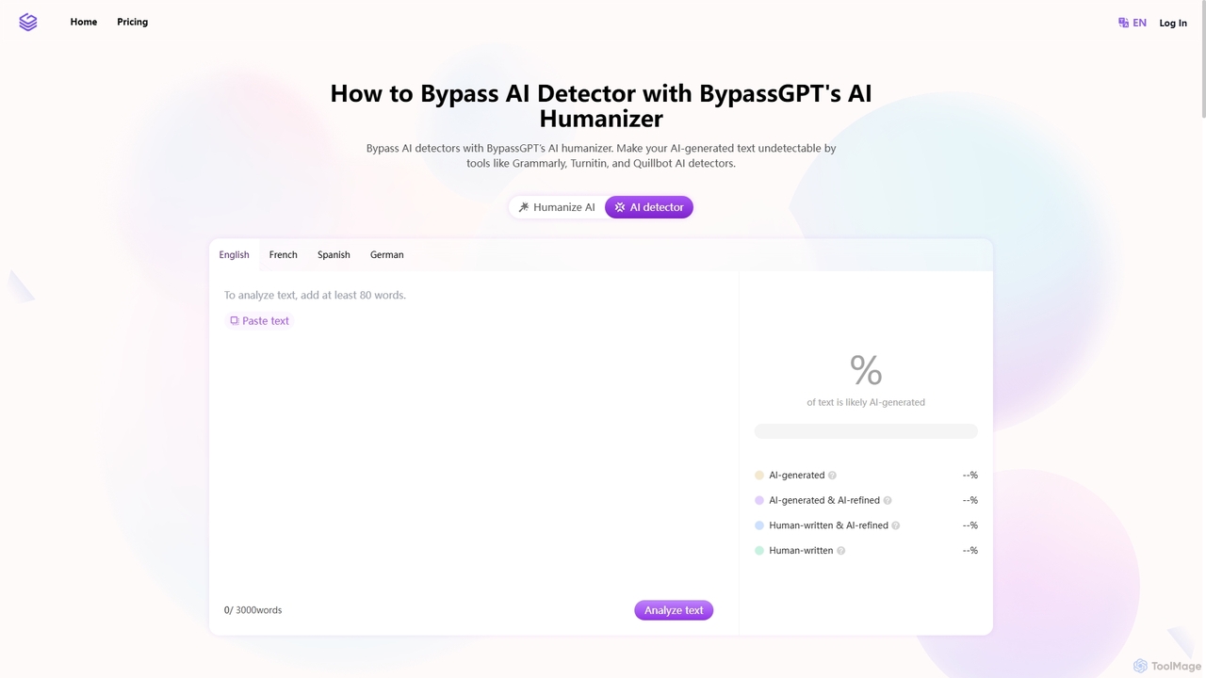1206x678 pixels.
Task: Click the Human-written & AI-refined help icon
Action: pos(896,525)
